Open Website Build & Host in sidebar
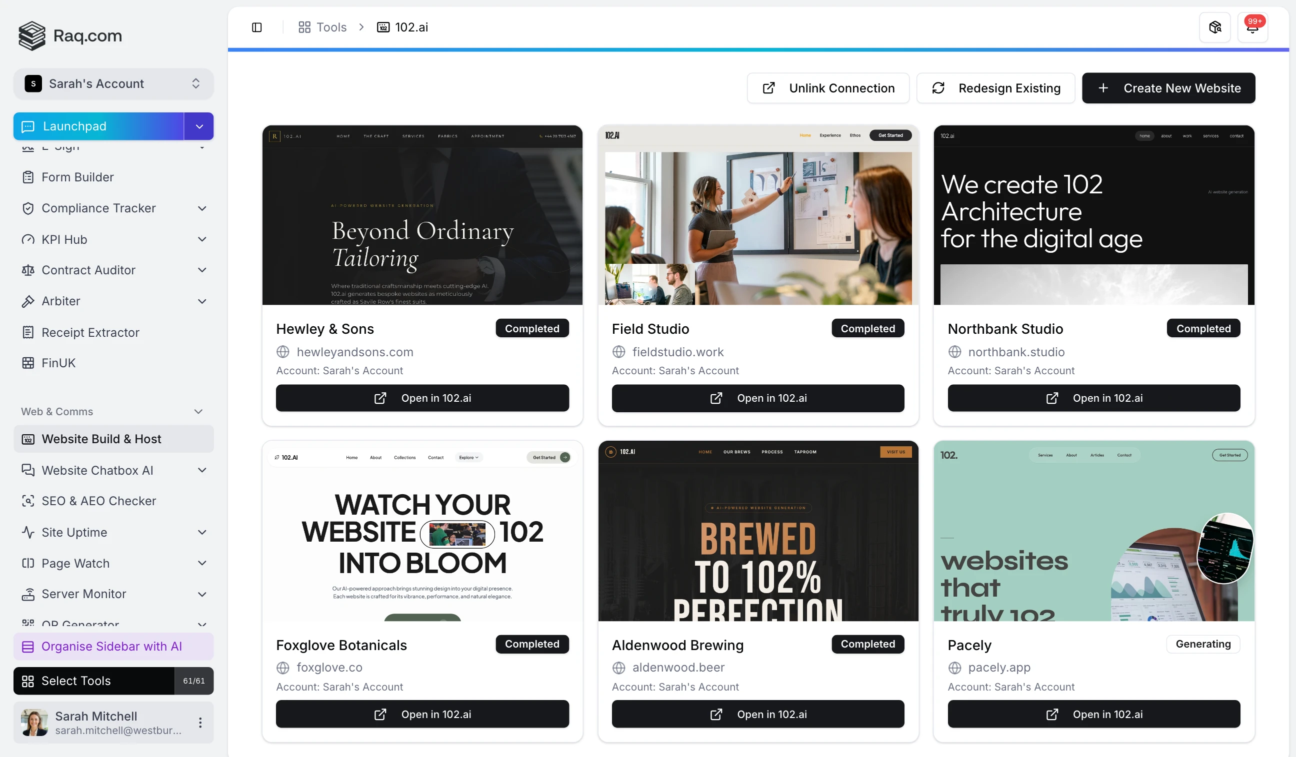The width and height of the screenshot is (1296, 757). point(113,439)
